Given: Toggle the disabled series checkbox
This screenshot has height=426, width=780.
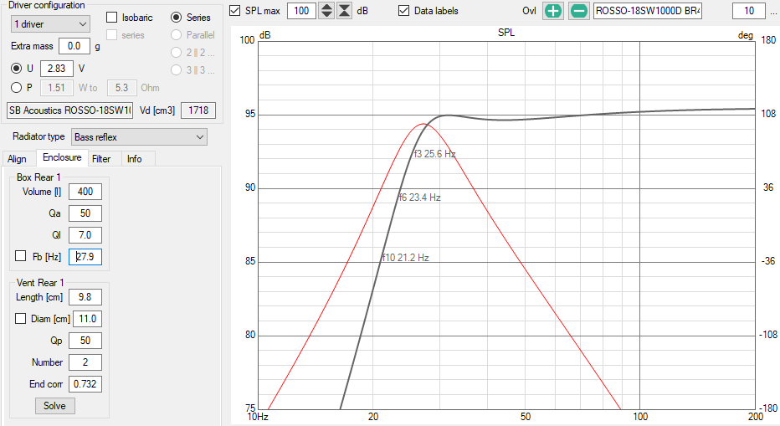Looking at the screenshot, I should click(x=112, y=35).
